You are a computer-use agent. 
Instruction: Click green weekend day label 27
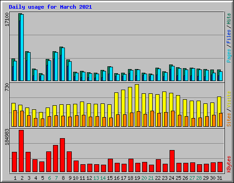pyautogui.click(x=192, y=178)
